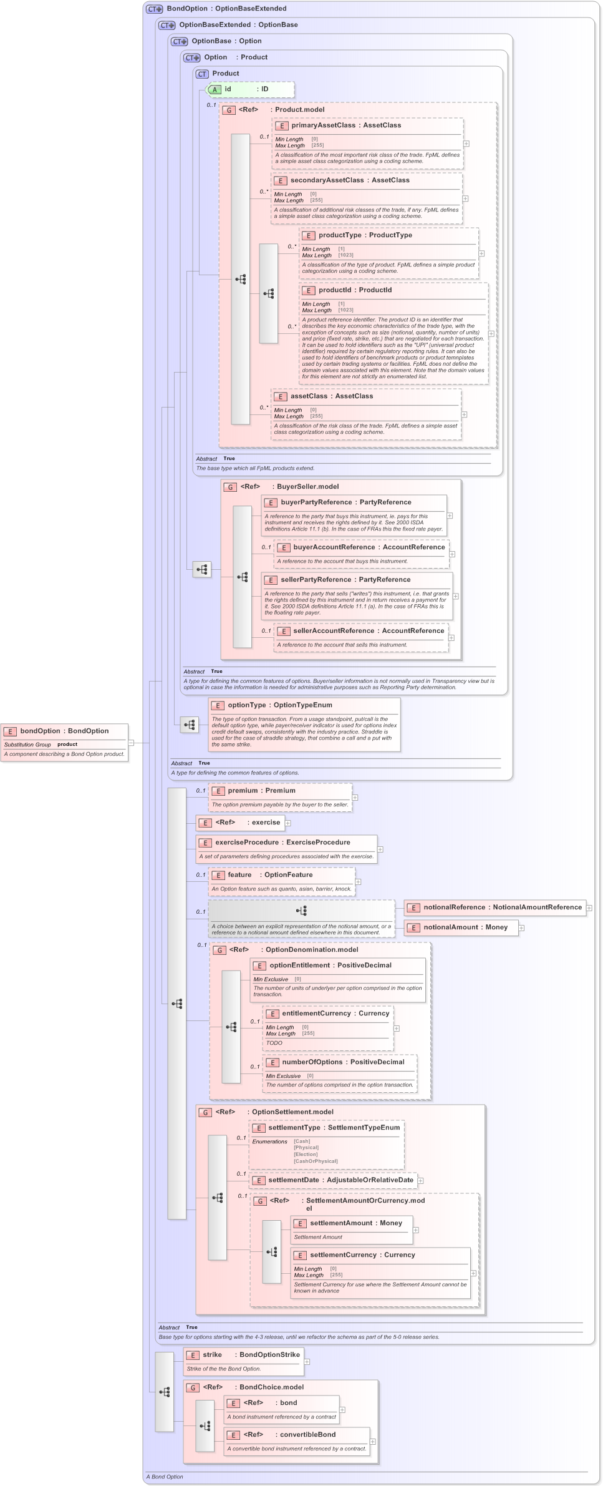Image resolution: width=603 pixels, height=1486 pixels.
Task: Click the E icon of secondaryAssetClass
Action: click(x=281, y=181)
